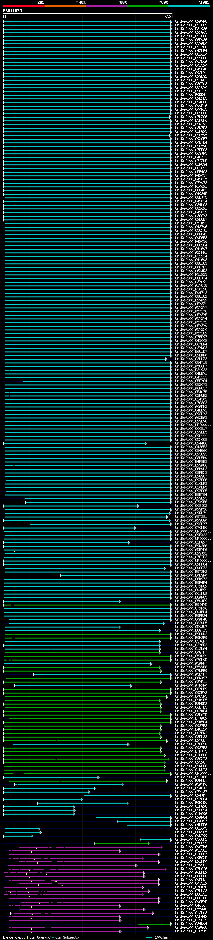Click the =100char. scale legend

point(158,937)
